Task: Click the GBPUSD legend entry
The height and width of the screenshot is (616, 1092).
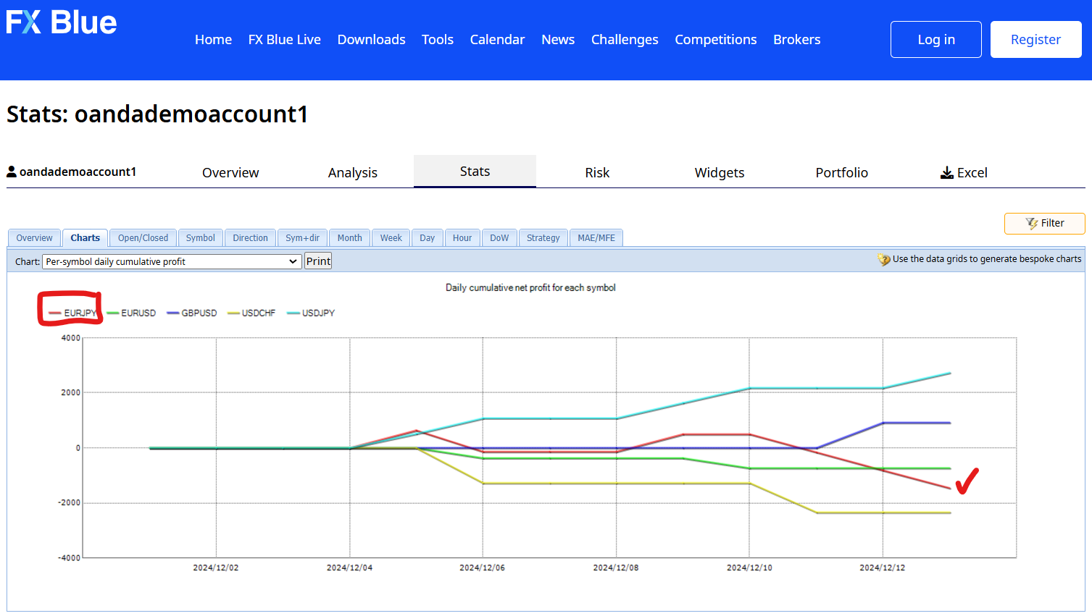Action: [x=192, y=313]
